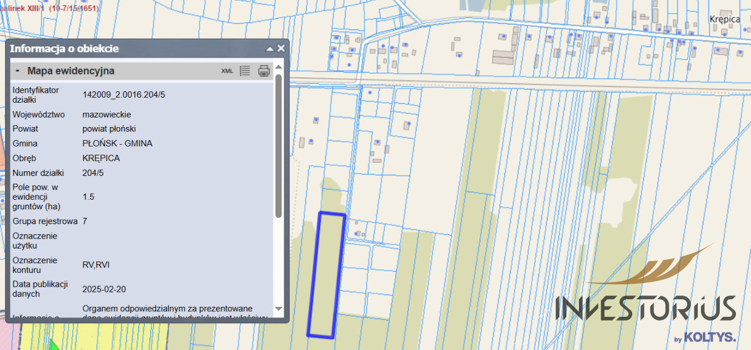Open the list view icon in panel header
Image resolution: width=751 pixels, height=350 pixels.
pos(245,71)
